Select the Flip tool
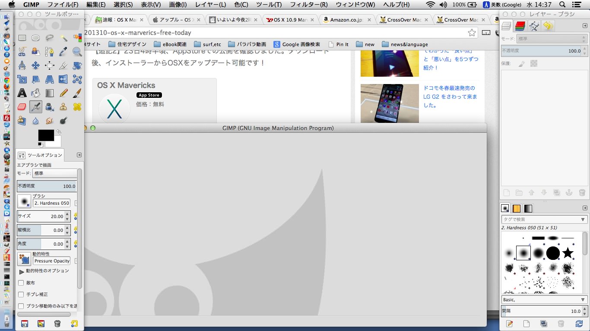This screenshot has width=590, height=331. pos(63,79)
